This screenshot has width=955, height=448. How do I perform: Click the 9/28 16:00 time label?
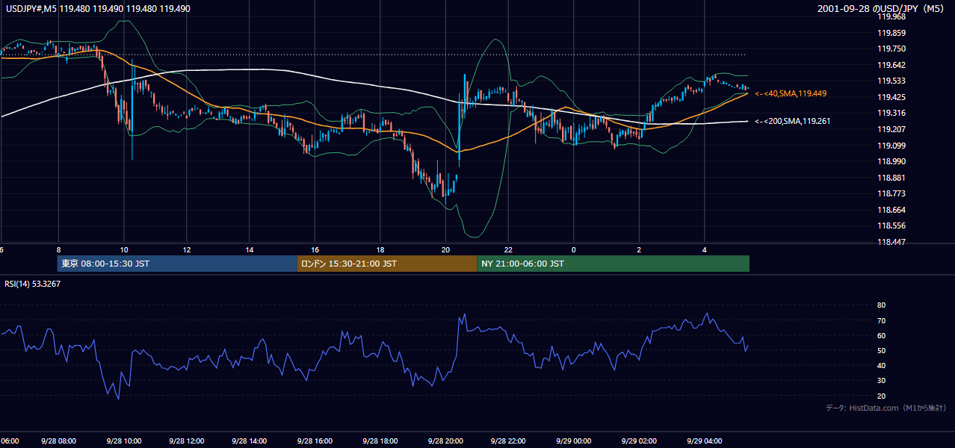tap(316, 441)
